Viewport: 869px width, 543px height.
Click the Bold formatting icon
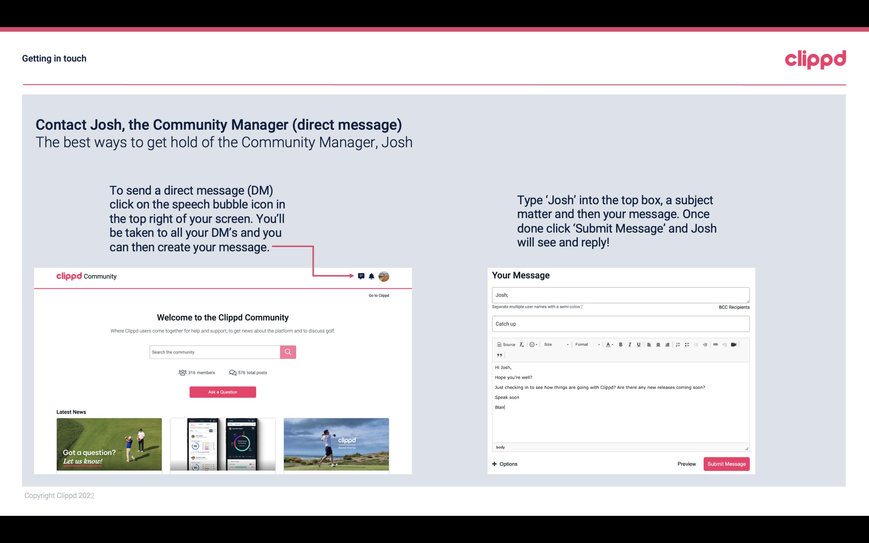pyautogui.click(x=620, y=344)
